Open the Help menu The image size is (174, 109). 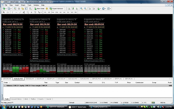pyautogui.click(x=43, y=5)
